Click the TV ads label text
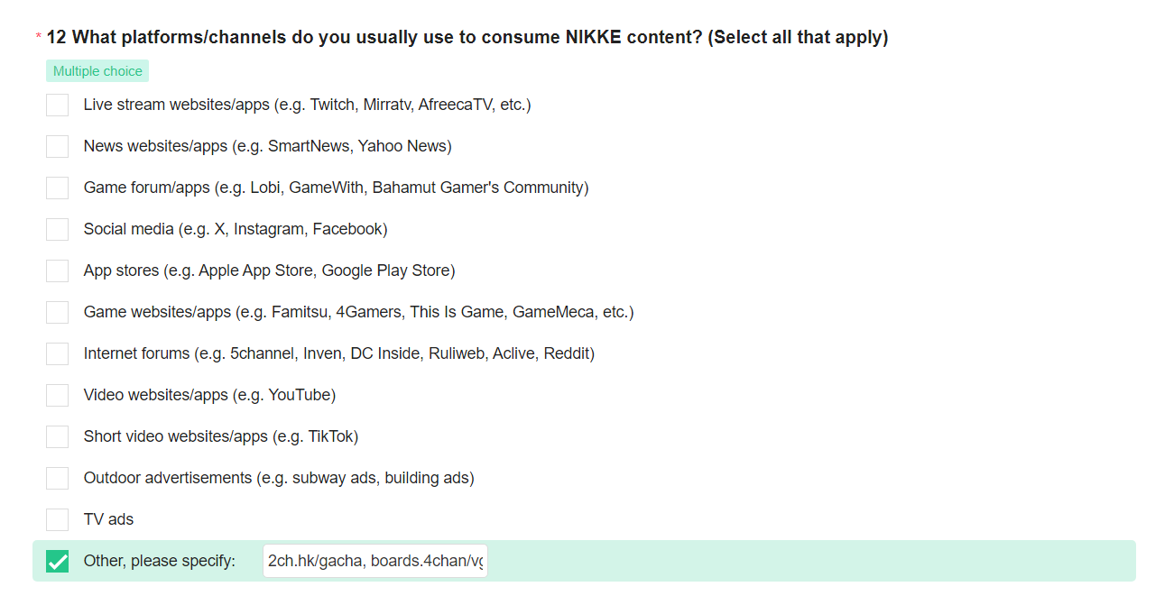This screenshot has width=1174, height=605. tap(108, 519)
